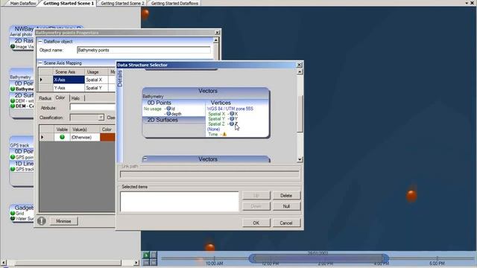Select the X attribute icon beside Spatial X
Screen dimensions: 477x268
(232, 114)
